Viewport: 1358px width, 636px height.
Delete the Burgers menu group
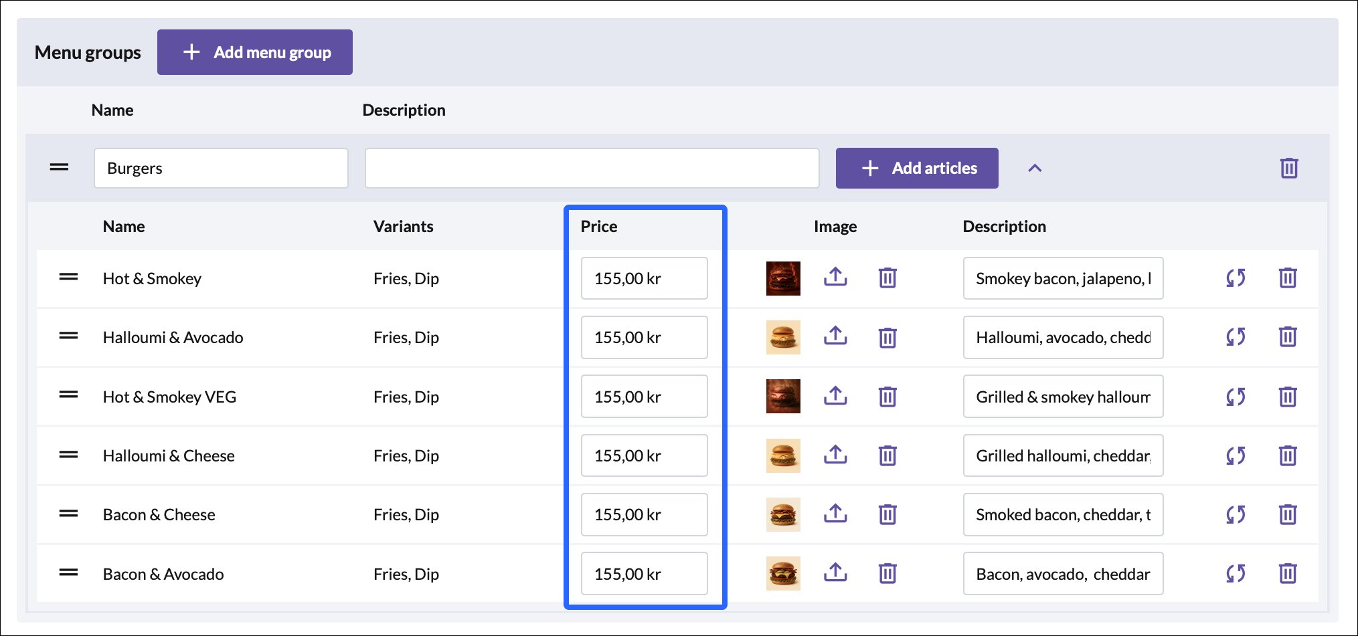[x=1288, y=168]
